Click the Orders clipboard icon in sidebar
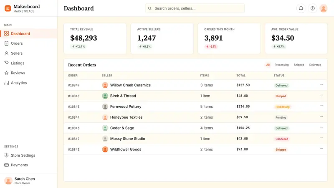 [6, 43]
